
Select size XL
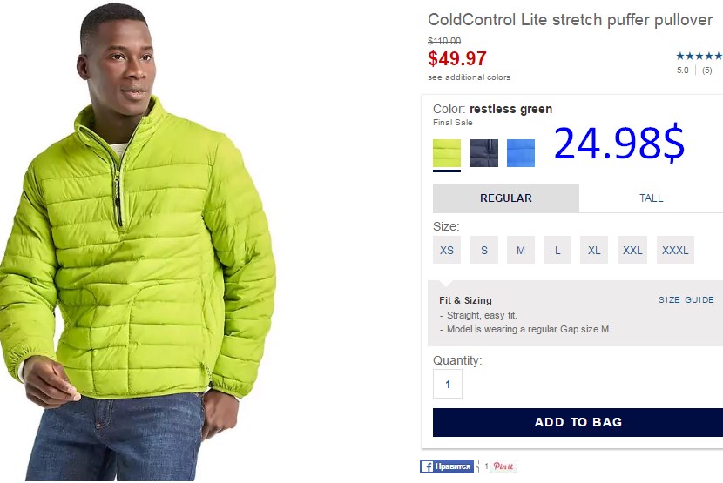594,250
